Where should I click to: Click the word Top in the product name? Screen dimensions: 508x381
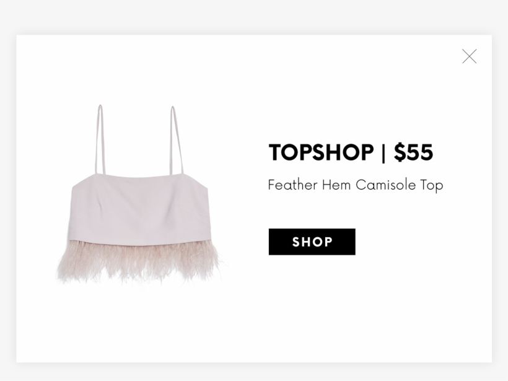coord(432,186)
